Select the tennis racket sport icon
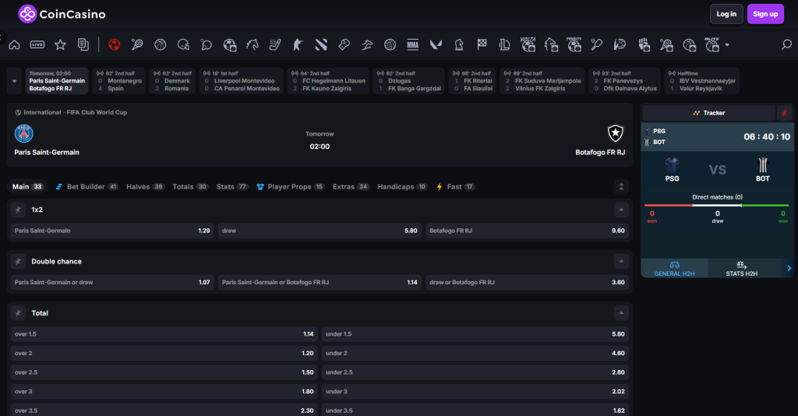Screen dimensions: 798x416 click(x=137, y=44)
